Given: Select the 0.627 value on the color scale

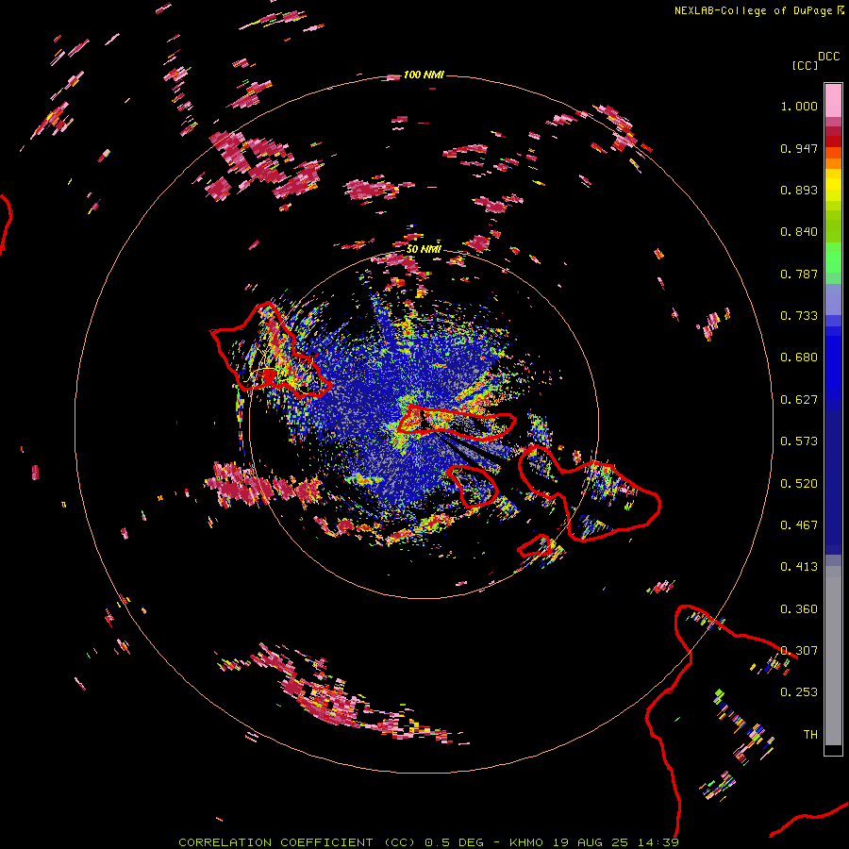Looking at the screenshot, I should pyautogui.click(x=799, y=400).
